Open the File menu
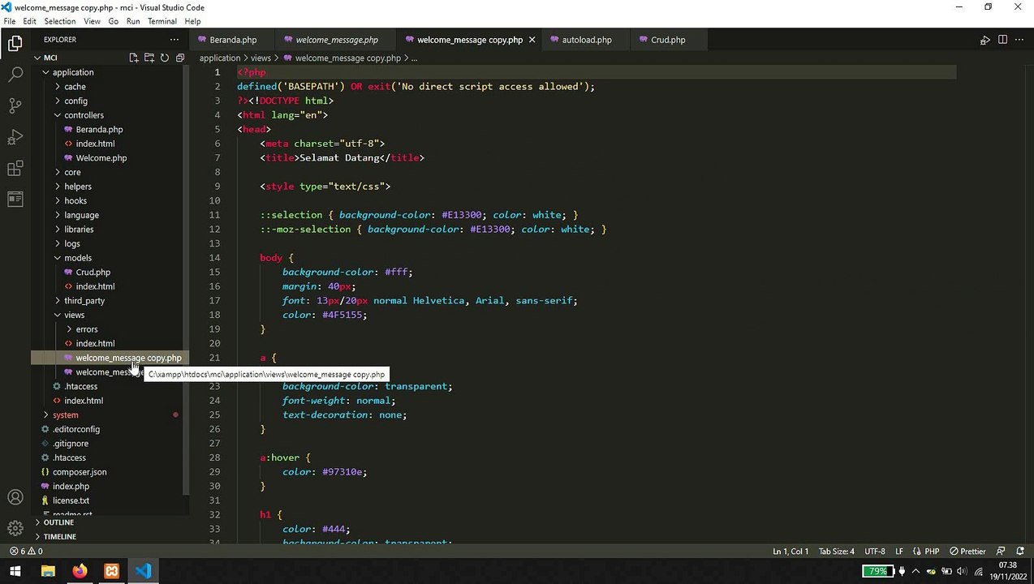Image resolution: width=1034 pixels, height=584 pixels. point(10,21)
